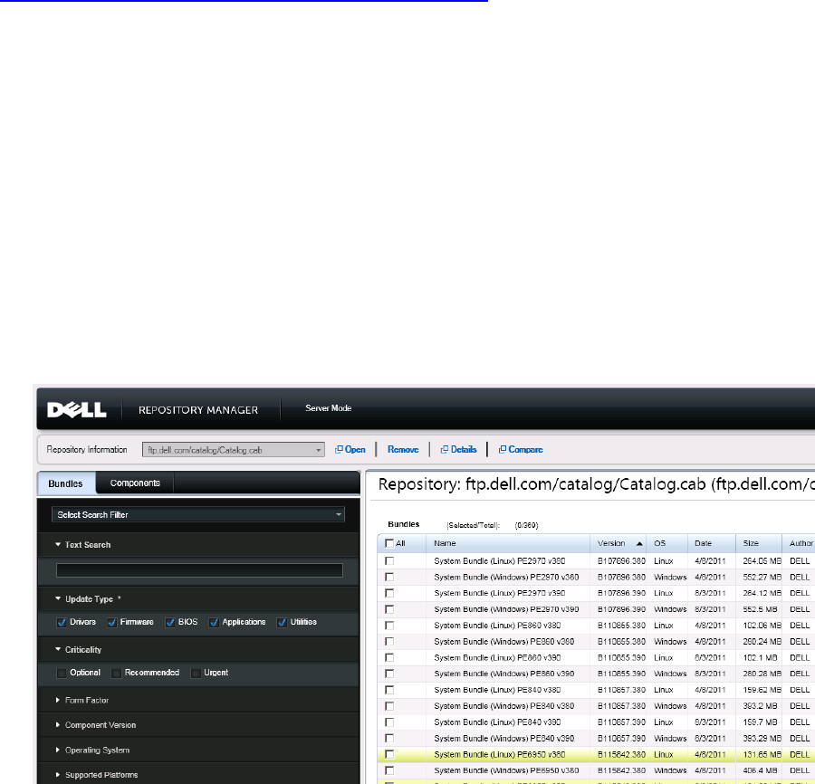Click size value 393.29 MB
The height and width of the screenshot is (784, 815).
[x=762, y=738]
